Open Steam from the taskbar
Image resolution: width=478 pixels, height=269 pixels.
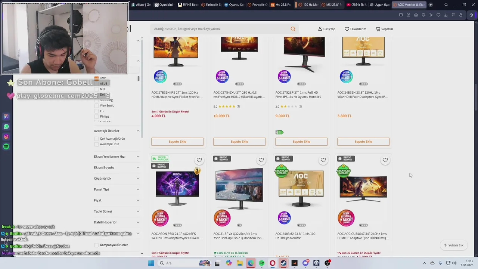coord(283,263)
